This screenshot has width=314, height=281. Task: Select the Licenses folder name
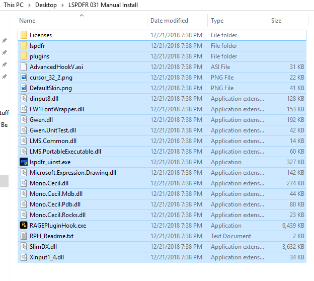(41, 35)
